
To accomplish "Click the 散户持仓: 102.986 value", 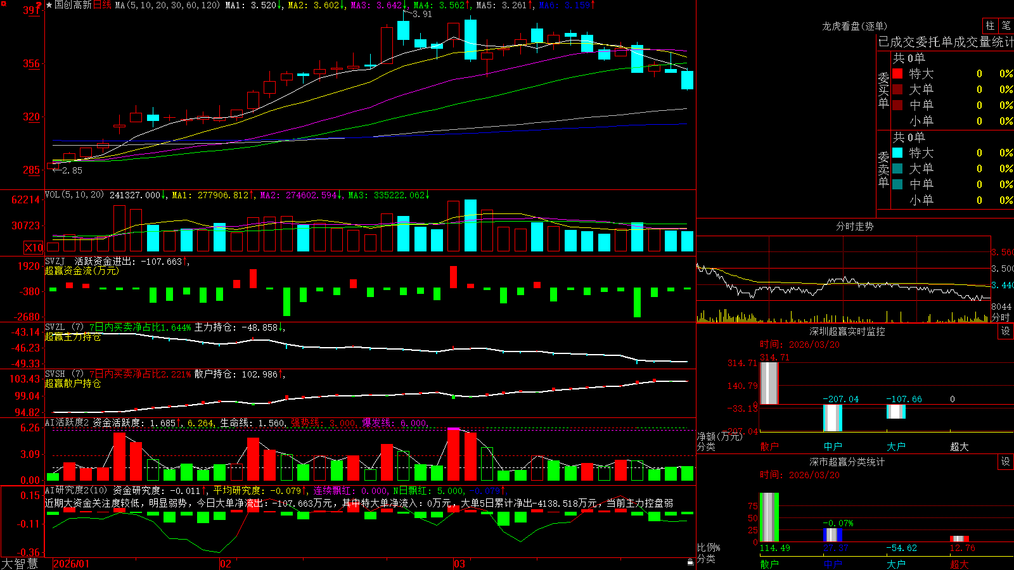I will click(236, 374).
